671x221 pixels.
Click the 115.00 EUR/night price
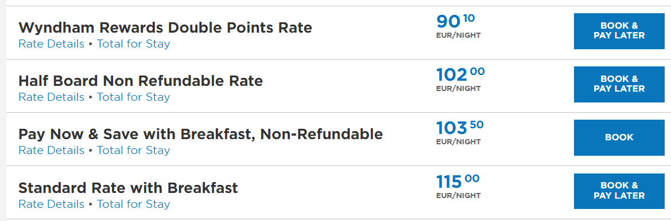[x=458, y=187]
